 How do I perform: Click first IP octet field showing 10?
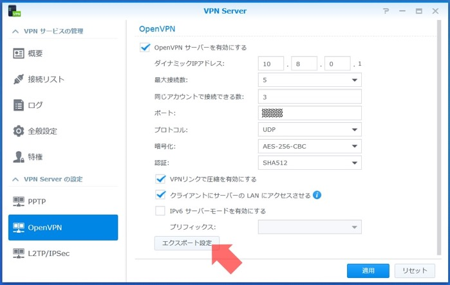271,64
